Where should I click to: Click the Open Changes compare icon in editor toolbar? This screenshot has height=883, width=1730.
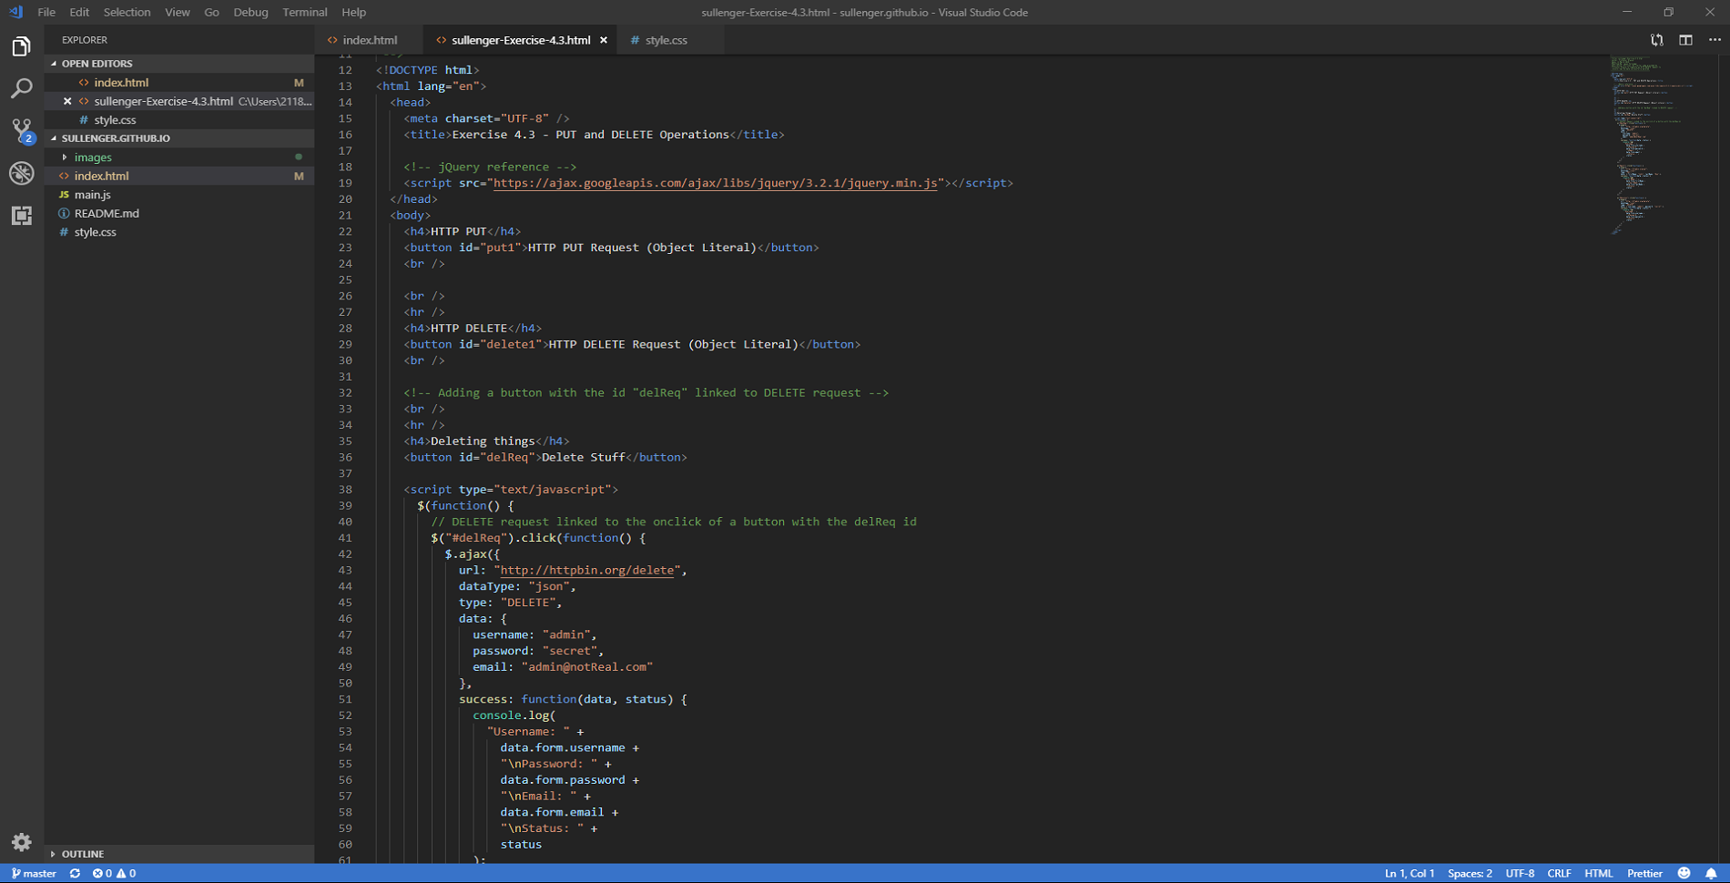1657,40
